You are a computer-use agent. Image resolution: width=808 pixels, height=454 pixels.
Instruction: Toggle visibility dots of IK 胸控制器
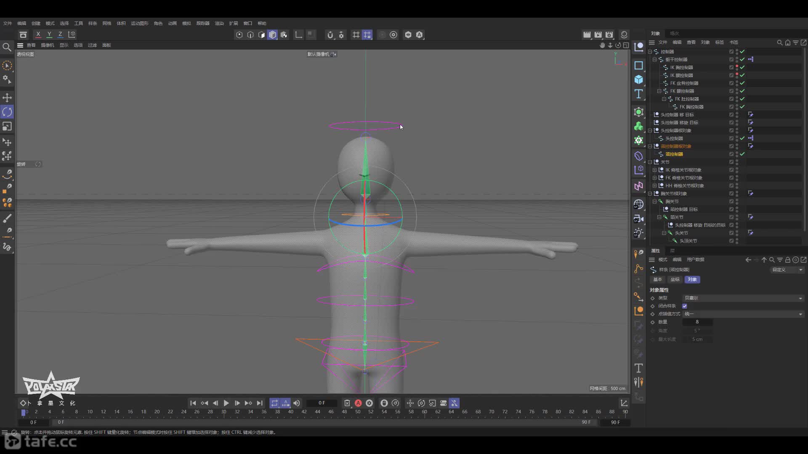coord(737,67)
